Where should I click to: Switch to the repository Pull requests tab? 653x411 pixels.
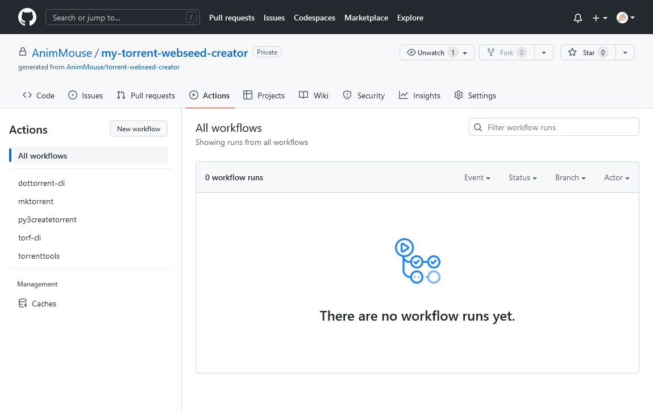point(145,96)
